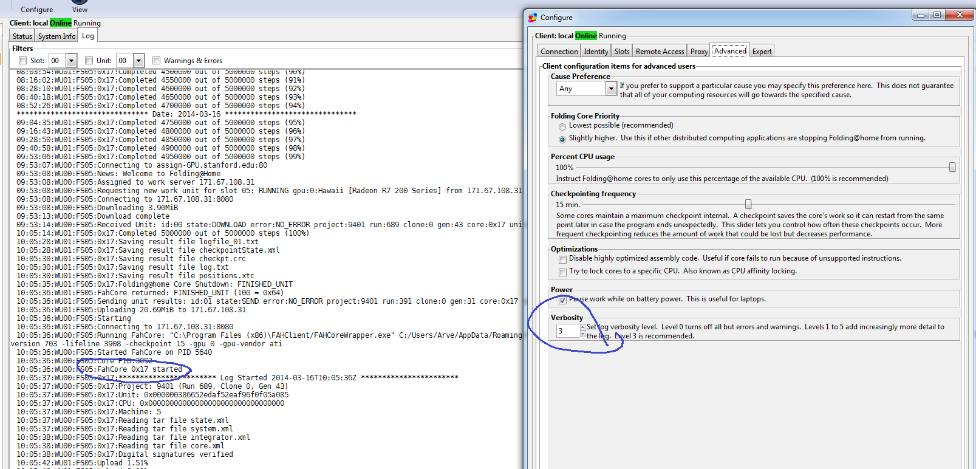Enable the Unit filter checkbox

click(x=89, y=61)
